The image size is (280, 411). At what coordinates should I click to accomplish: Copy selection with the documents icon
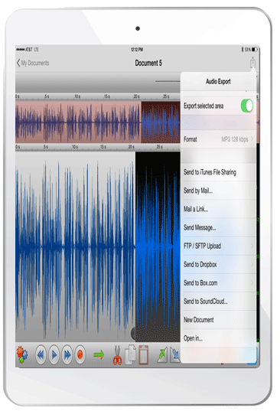point(131,354)
